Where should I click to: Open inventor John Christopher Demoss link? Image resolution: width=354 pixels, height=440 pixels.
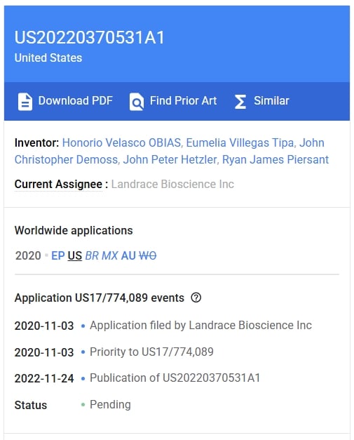click(x=66, y=159)
